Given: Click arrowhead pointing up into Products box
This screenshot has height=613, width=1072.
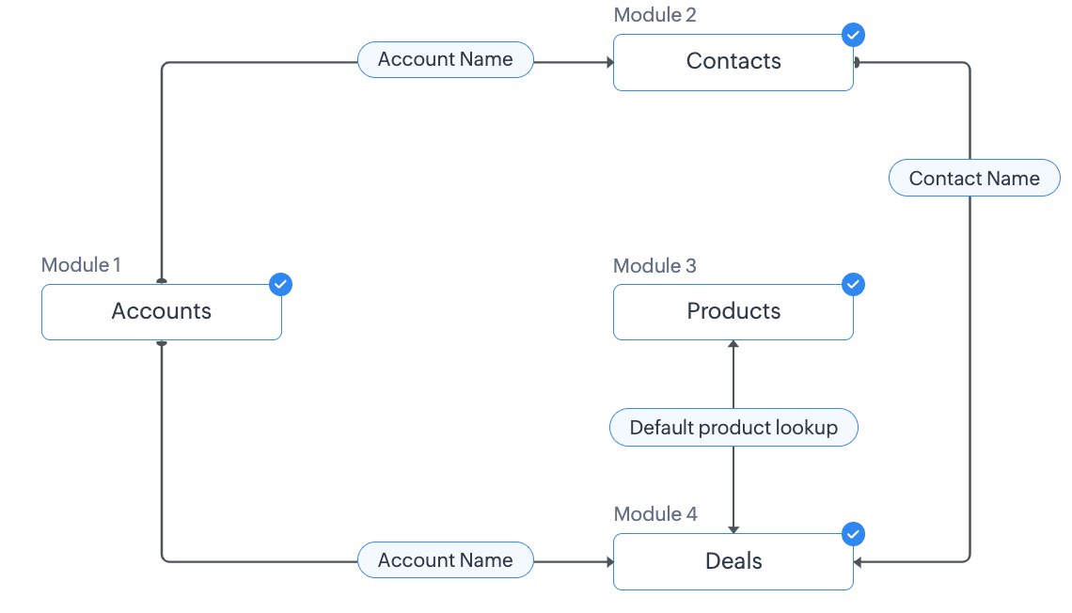Looking at the screenshot, I should (x=733, y=345).
